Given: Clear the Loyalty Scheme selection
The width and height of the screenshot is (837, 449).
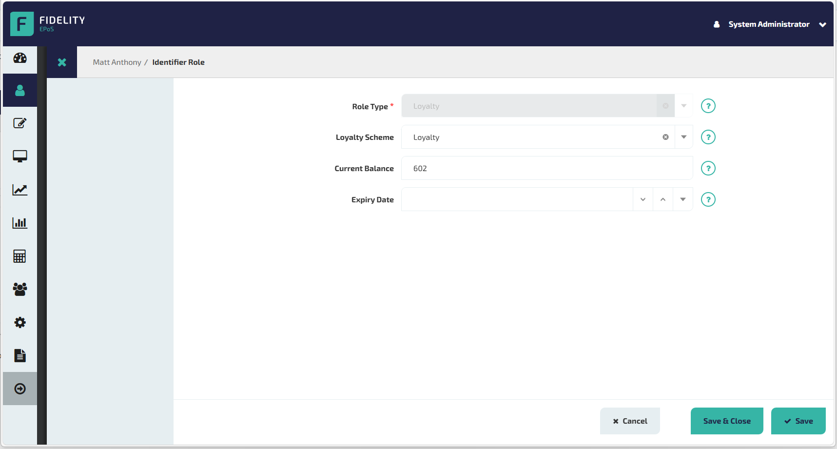Looking at the screenshot, I should [x=665, y=137].
